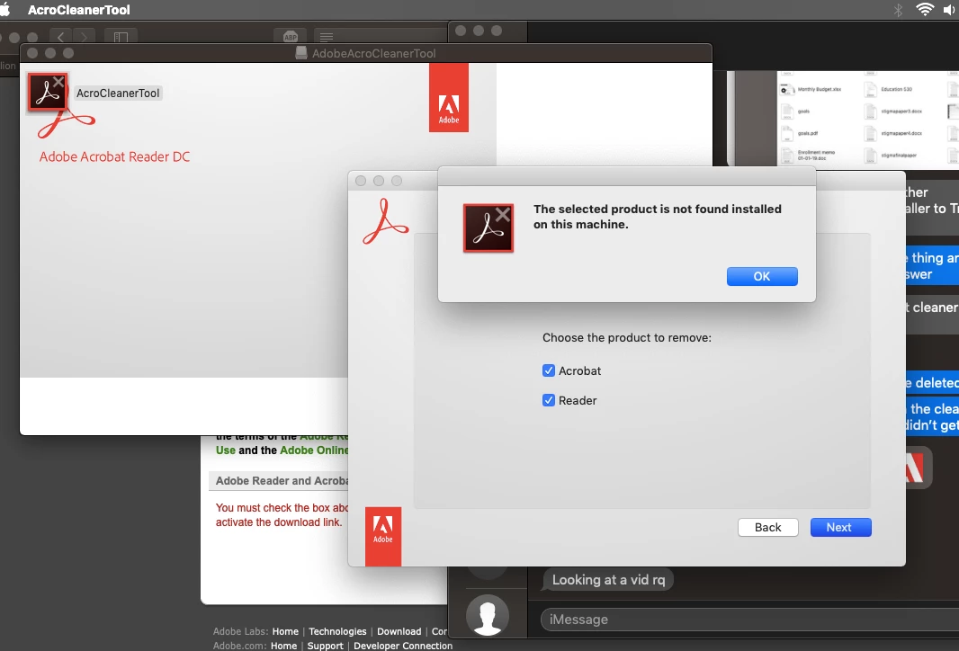Click the ABP extension icon in Safari
This screenshot has height=651, width=959.
[291, 37]
